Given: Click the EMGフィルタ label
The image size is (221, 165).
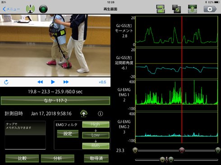Looking at the screenshot, I should [x=66, y=125].
